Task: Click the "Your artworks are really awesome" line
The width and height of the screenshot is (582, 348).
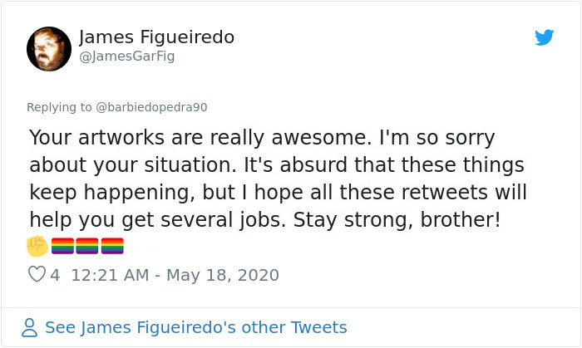Action: (262, 138)
